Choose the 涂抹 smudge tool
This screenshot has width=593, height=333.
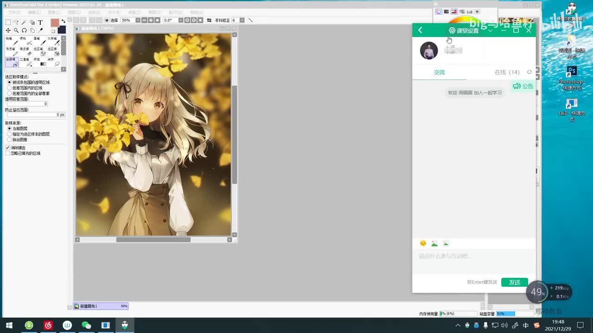[53, 62]
